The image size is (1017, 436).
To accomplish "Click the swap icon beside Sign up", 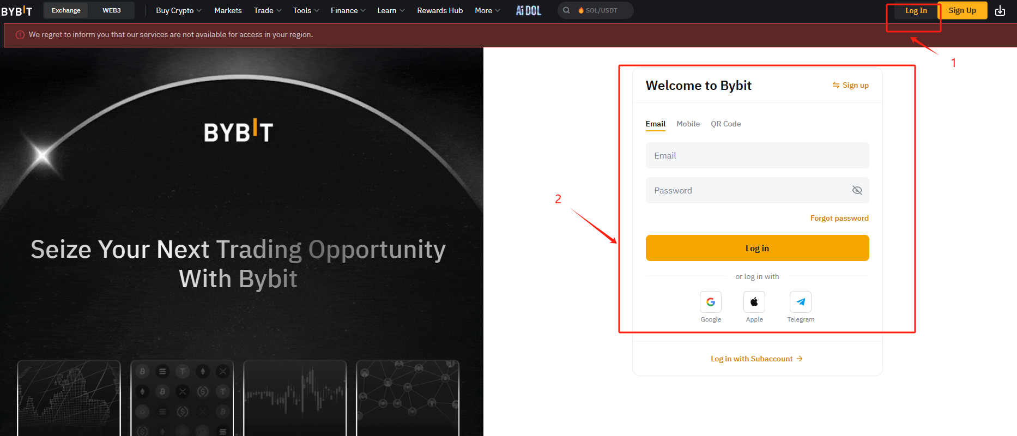I will [x=836, y=85].
